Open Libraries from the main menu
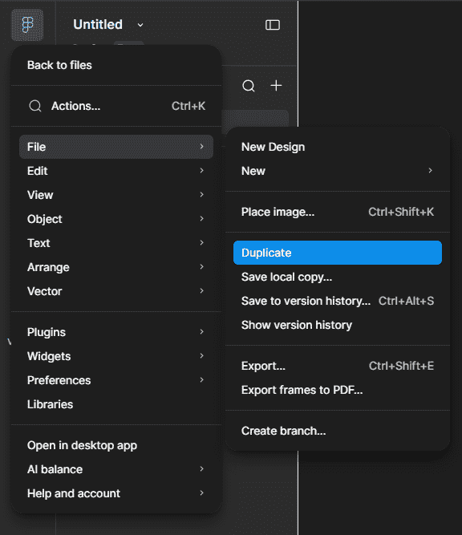 click(116, 404)
